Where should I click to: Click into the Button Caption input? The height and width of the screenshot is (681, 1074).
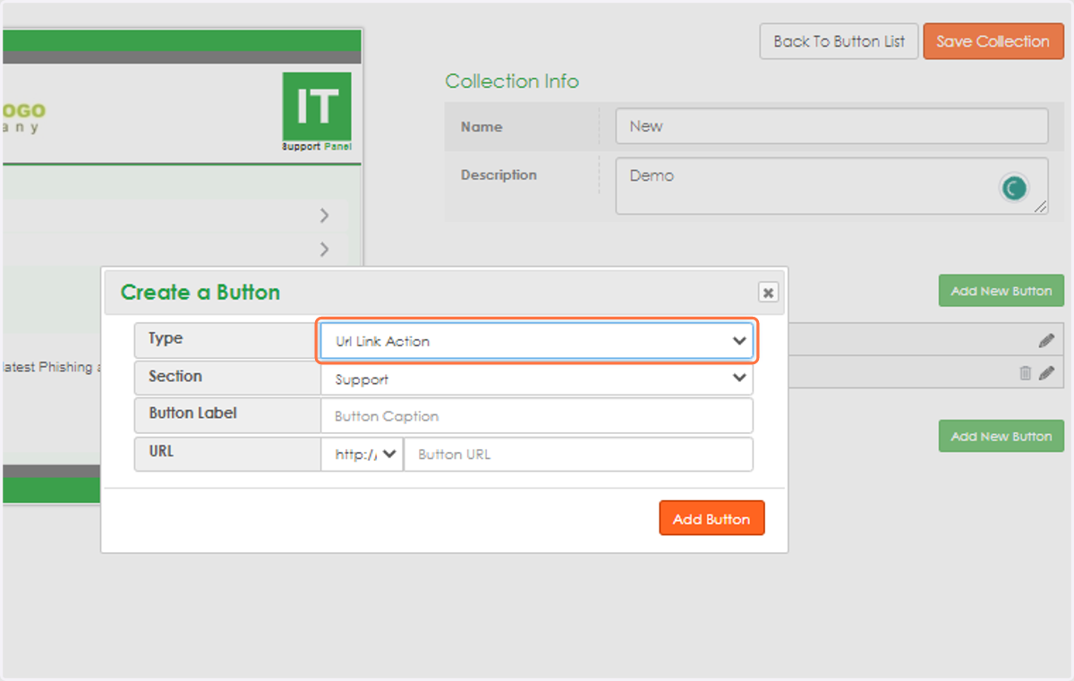[x=536, y=416]
